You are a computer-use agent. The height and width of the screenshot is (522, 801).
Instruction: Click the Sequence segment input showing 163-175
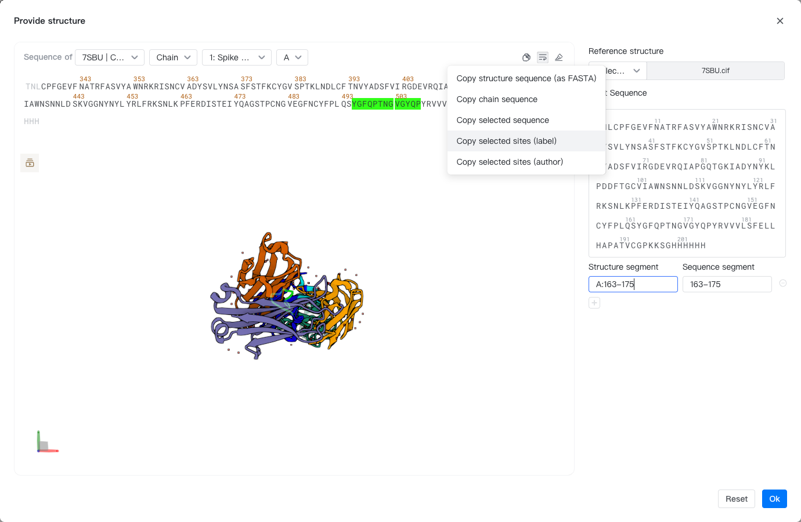click(x=727, y=284)
